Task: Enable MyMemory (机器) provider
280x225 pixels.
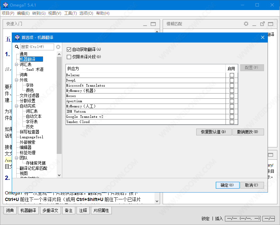Action: 232,91
